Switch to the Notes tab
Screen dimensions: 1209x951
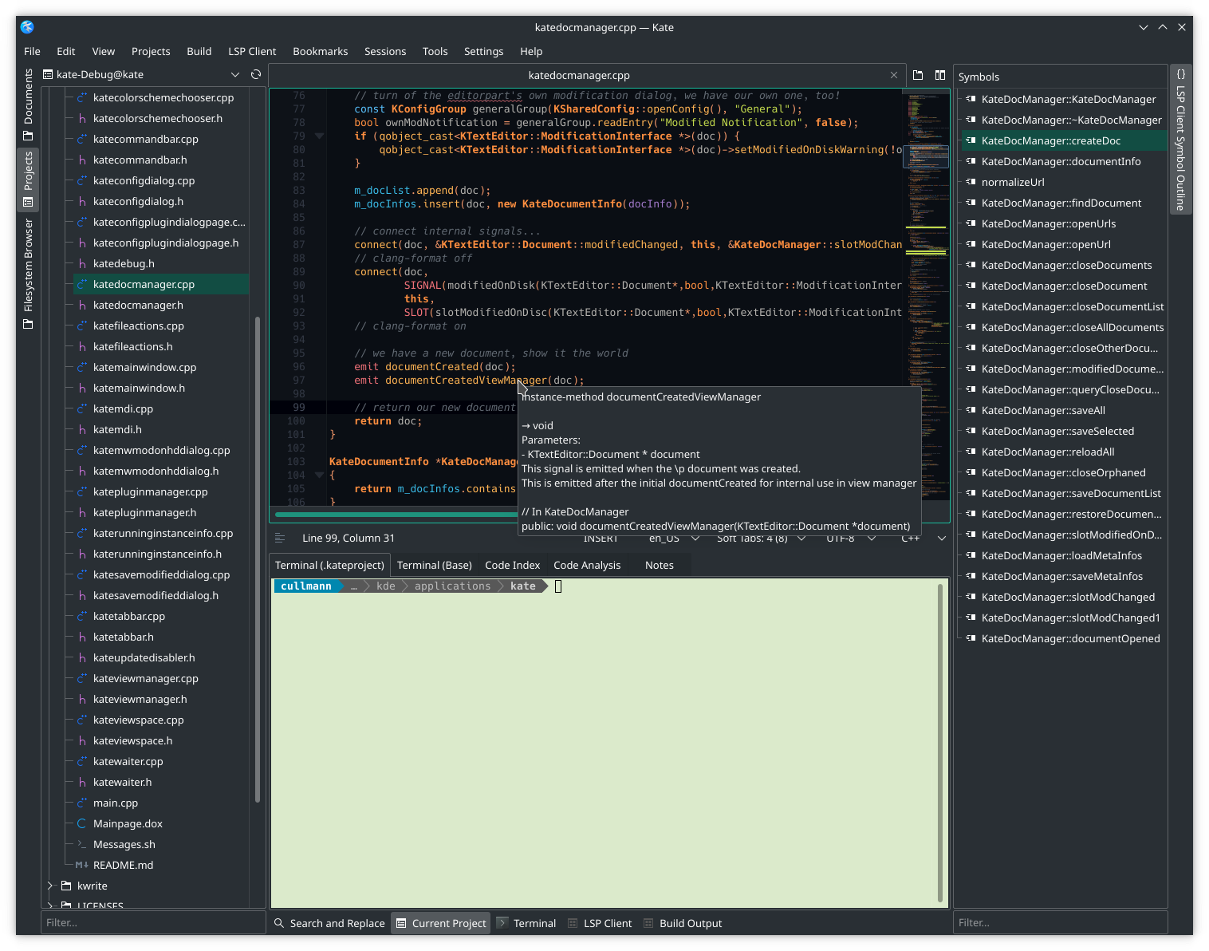click(x=660, y=565)
